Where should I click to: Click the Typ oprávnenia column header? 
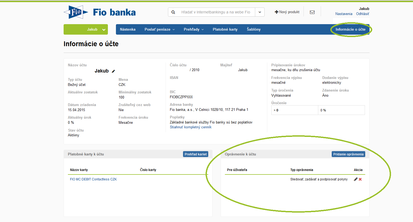[302, 170]
